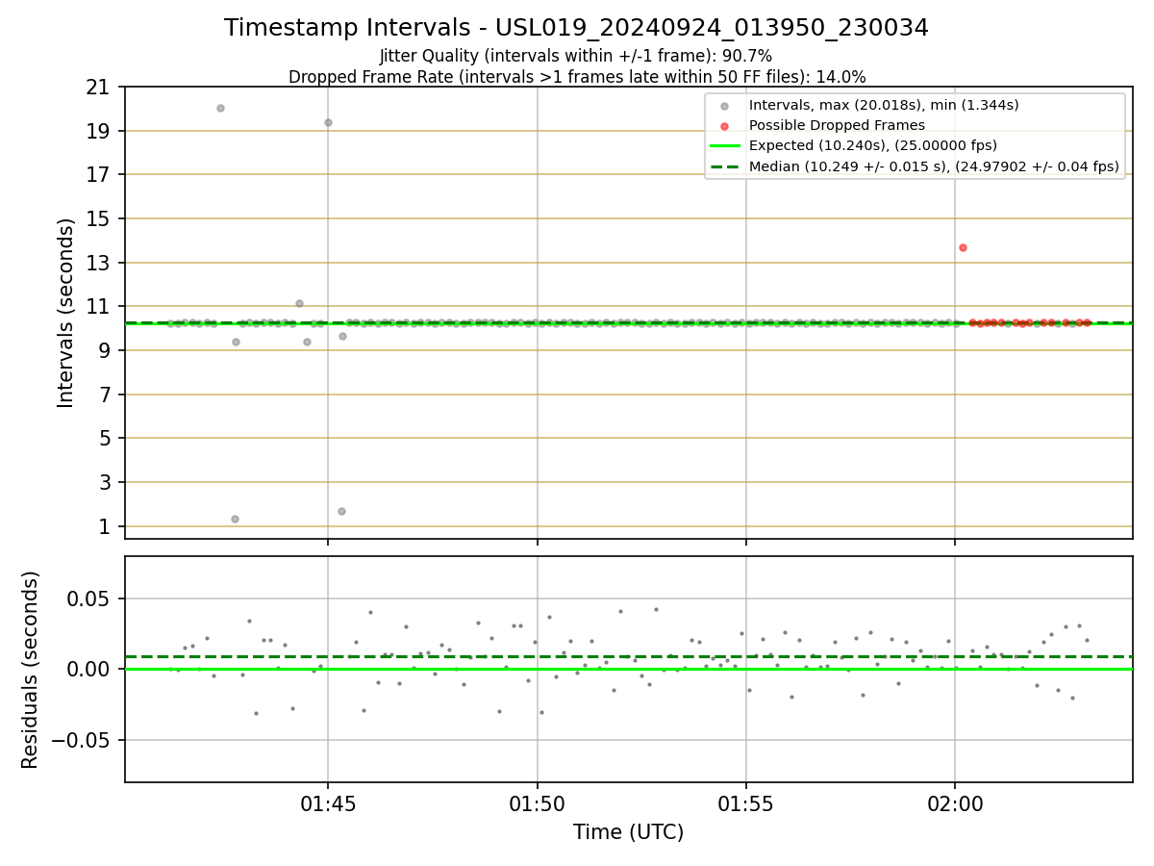The image size is (1154, 866).
Task: Click the '11' tick on the intervals axis
Action: 97,307
